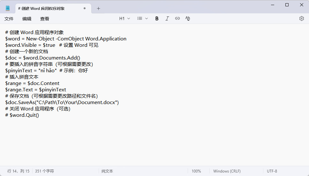The image size is (309, 176).
Task: Click the line '# 创建一个新的文档'
Action: click(26, 52)
